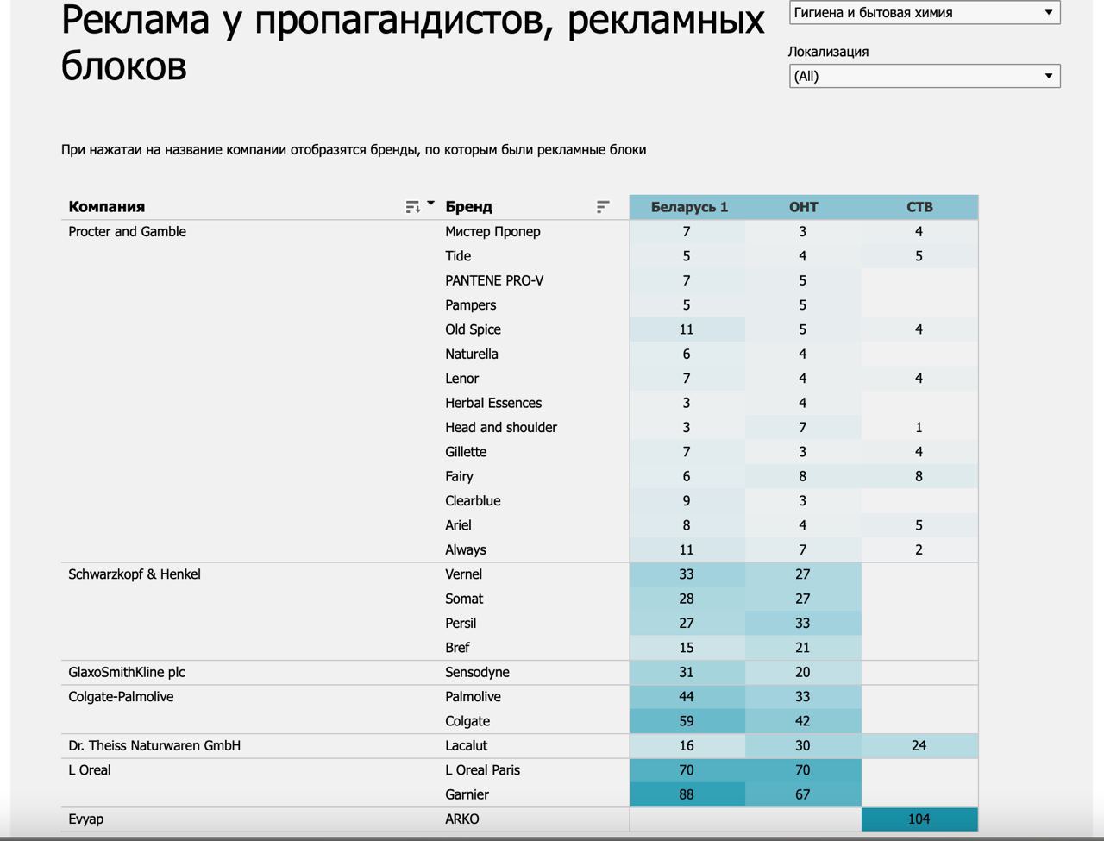Click Head and shoulder СТВ cell showing 1
This screenshot has width=1104, height=841.
pos(919,428)
